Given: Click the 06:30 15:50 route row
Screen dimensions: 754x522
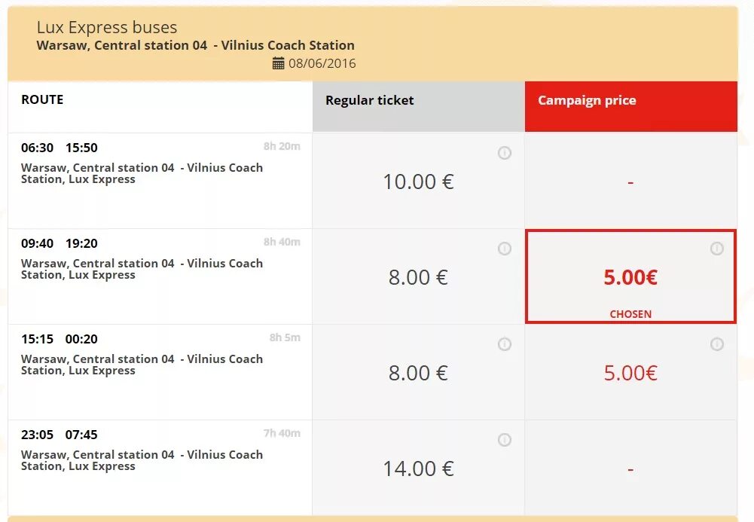Looking at the screenshot, I should 160,180.
